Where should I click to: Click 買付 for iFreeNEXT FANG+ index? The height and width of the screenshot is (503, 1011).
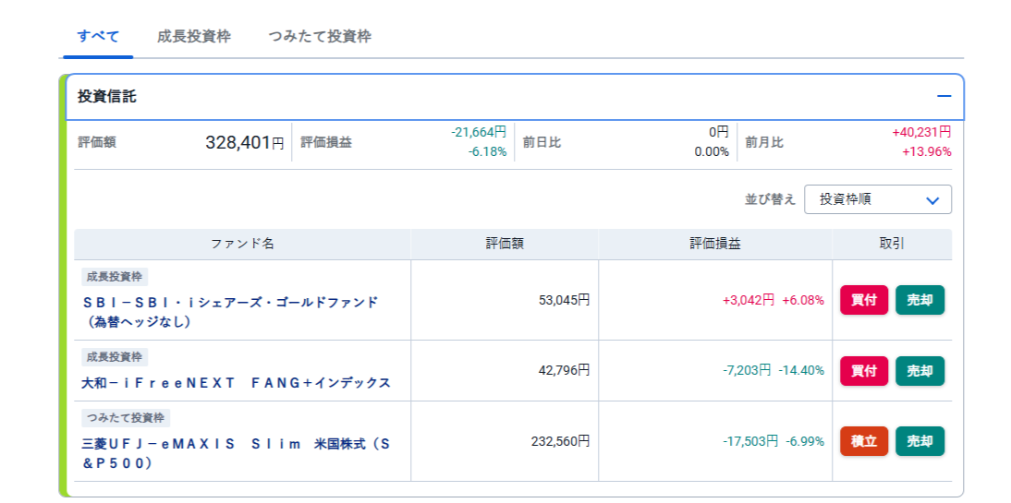pos(864,371)
